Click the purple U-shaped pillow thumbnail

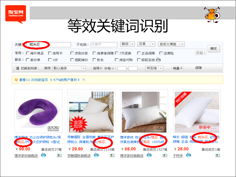[38, 111]
